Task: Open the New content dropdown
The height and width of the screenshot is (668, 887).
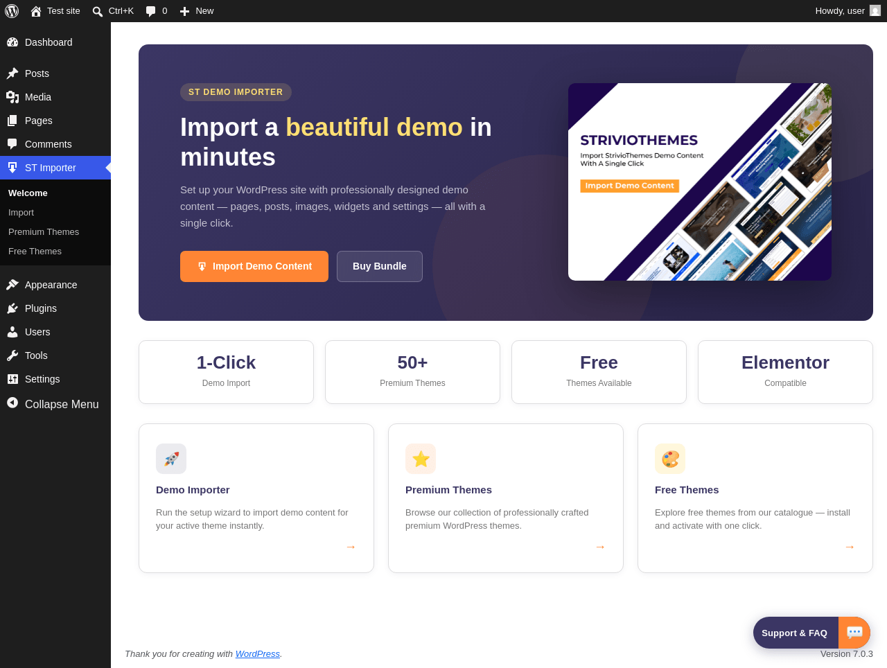Action: (197, 11)
